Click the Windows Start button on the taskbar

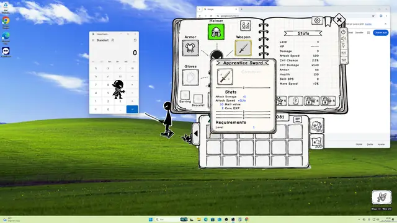[x=150, y=219]
